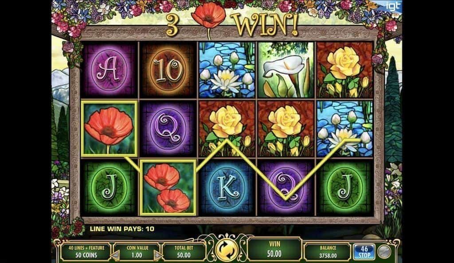
Task: Increase coin value with right arrow
Action: coord(158,255)
